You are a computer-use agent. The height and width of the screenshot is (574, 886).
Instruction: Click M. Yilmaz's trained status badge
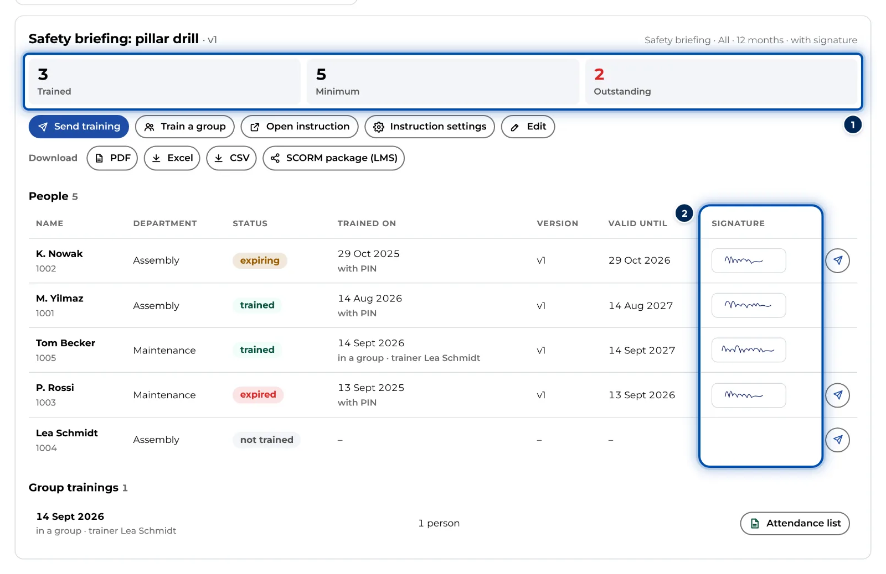257,305
